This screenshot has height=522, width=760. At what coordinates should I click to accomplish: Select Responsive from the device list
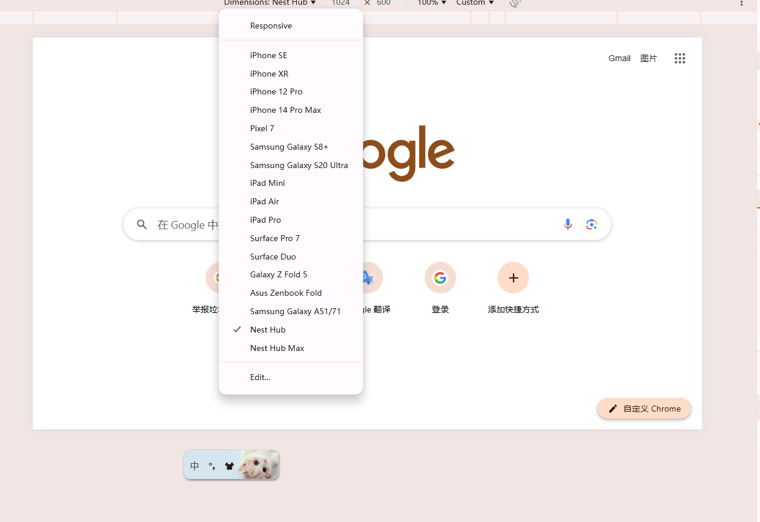click(291, 26)
